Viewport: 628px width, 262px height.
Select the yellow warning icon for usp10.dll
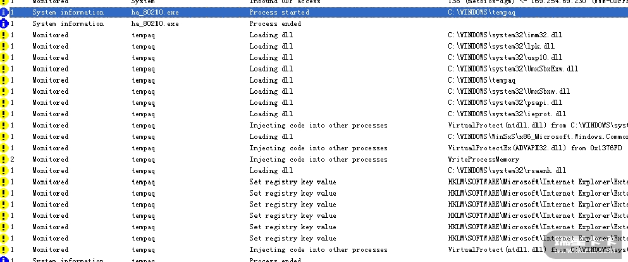point(4,57)
